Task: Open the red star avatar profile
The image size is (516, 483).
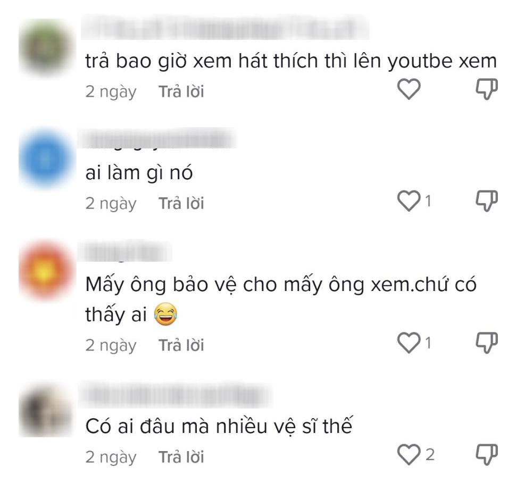Action: point(45,271)
